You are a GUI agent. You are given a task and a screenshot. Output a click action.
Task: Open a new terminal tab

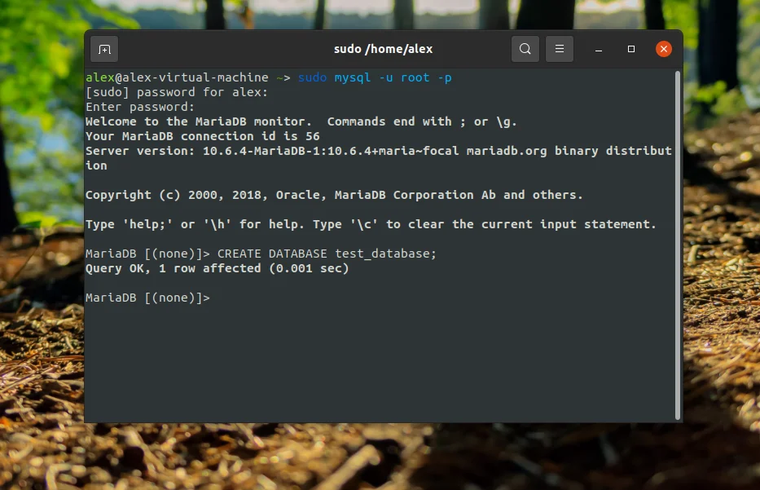[x=104, y=49]
